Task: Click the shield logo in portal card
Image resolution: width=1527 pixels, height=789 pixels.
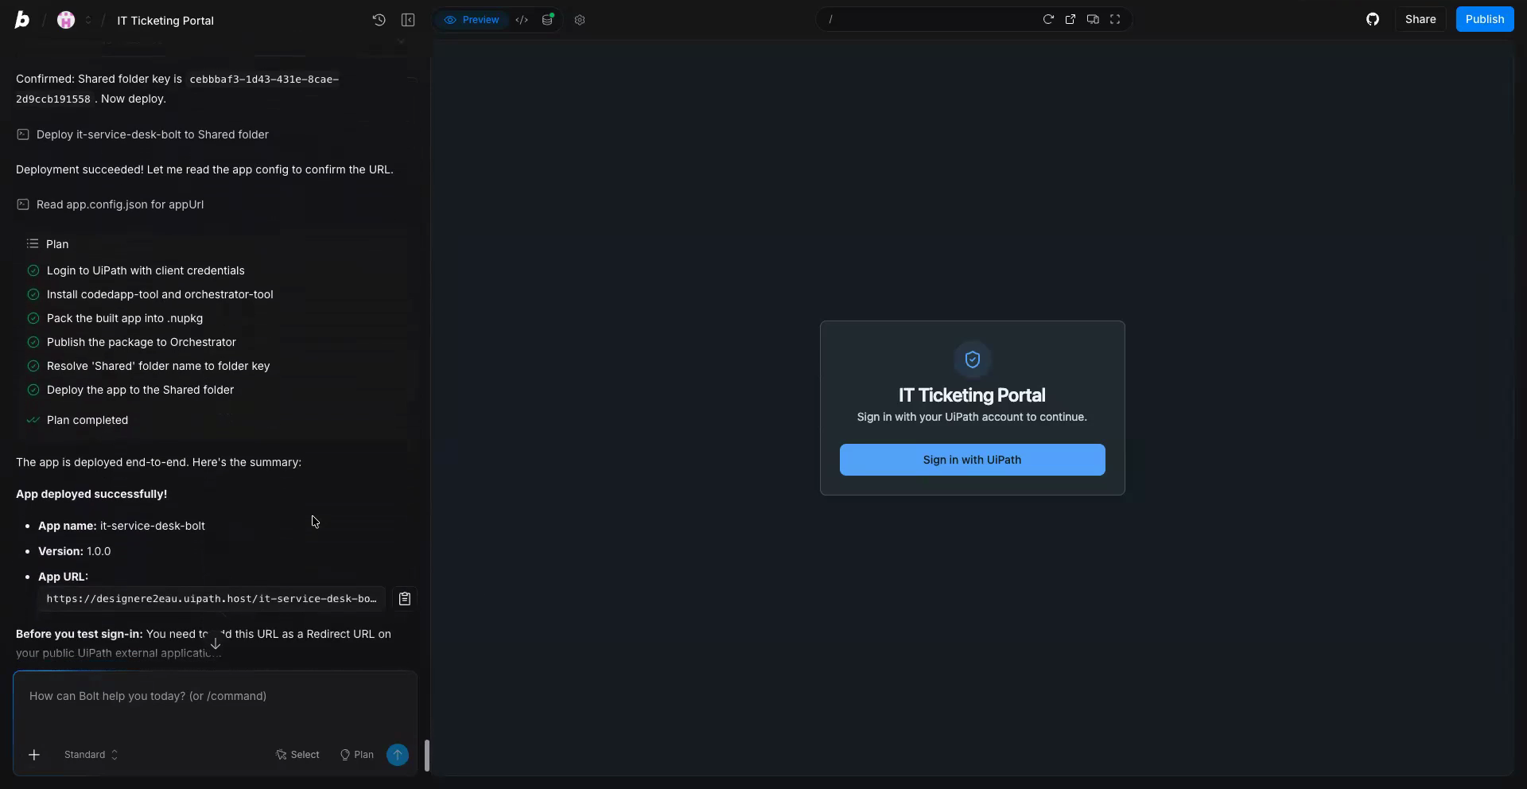Action: (x=973, y=360)
